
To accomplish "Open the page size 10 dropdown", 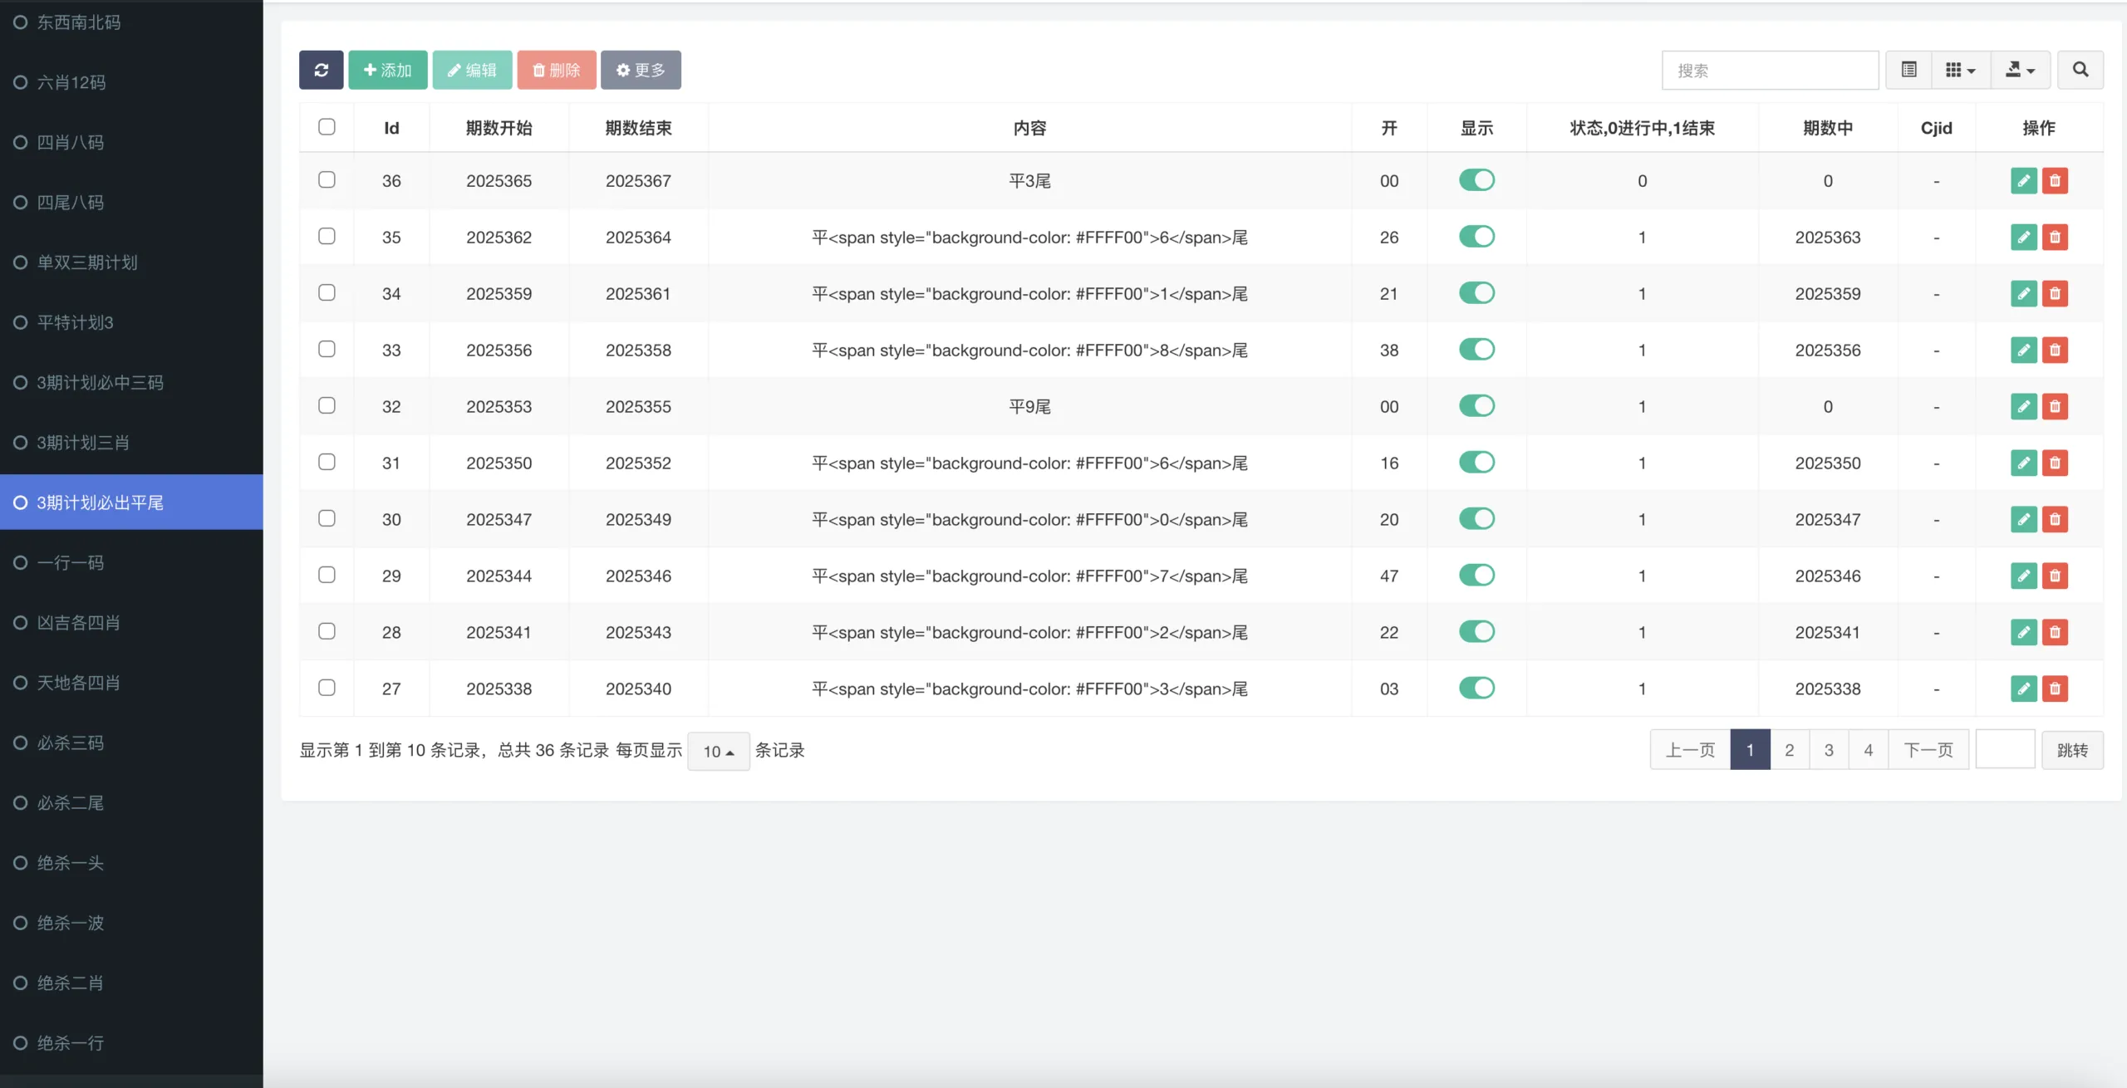I will (719, 751).
